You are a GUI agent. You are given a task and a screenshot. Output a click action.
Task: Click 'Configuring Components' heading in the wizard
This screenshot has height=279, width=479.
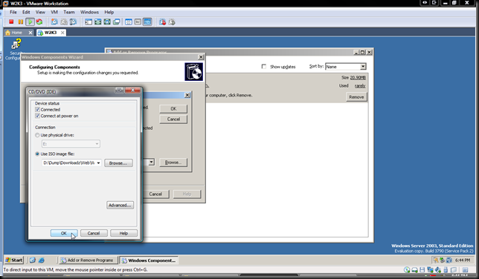tap(54, 67)
